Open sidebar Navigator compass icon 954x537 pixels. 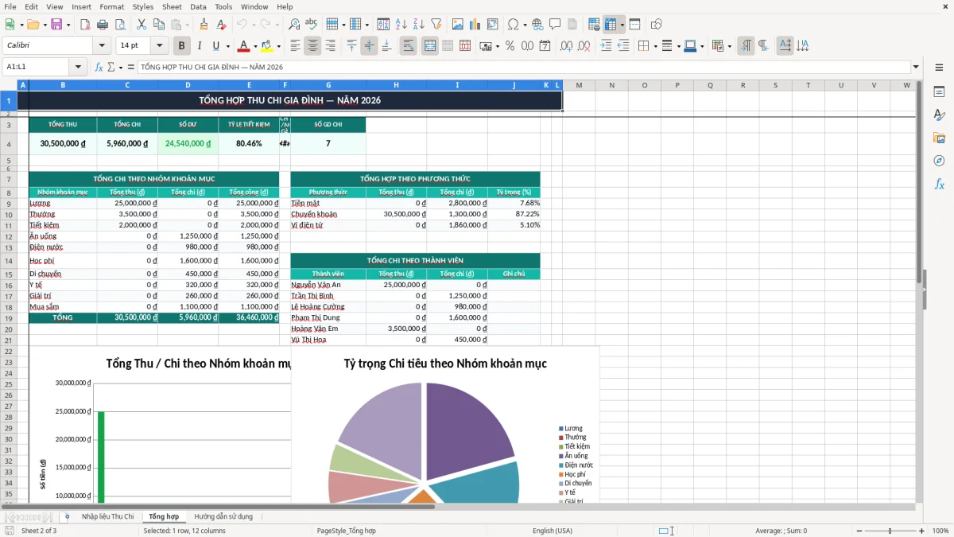click(x=939, y=161)
